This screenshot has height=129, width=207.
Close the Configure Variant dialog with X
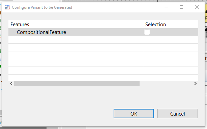pyautogui.click(x=197, y=7)
